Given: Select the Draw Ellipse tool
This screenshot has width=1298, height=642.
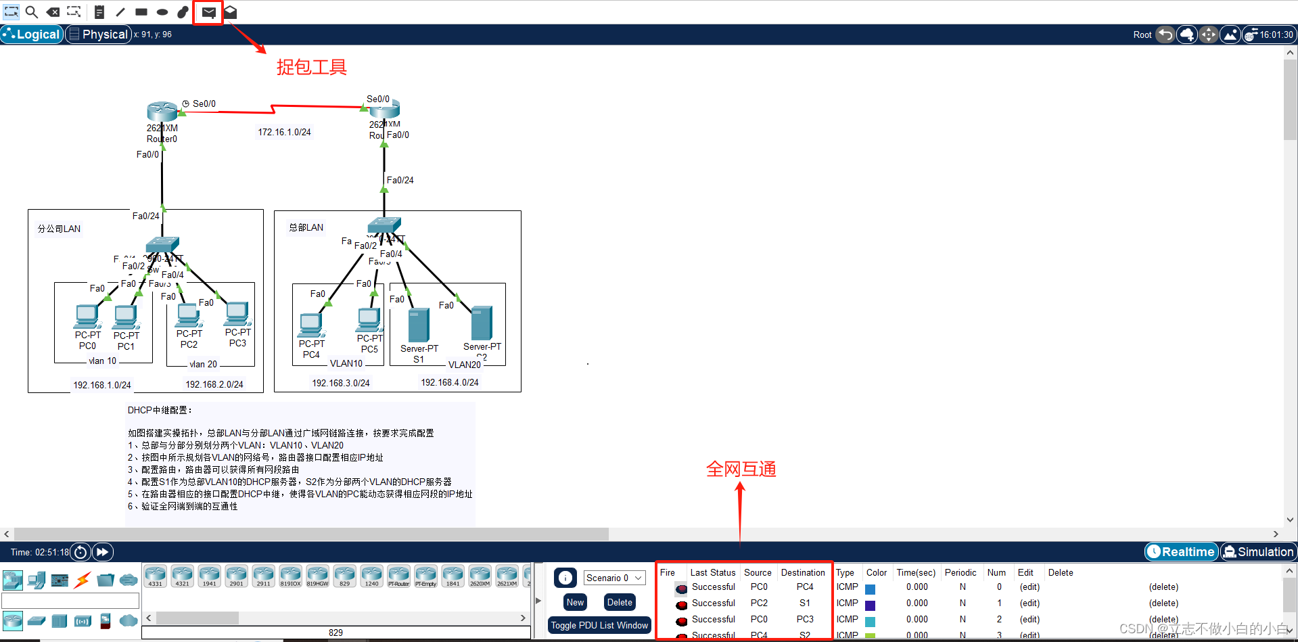Looking at the screenshot, I should [162, 12].
